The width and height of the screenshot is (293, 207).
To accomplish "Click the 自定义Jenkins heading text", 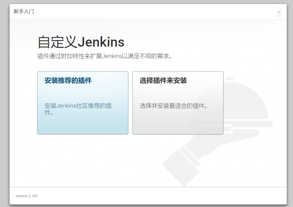I will 81,42.
